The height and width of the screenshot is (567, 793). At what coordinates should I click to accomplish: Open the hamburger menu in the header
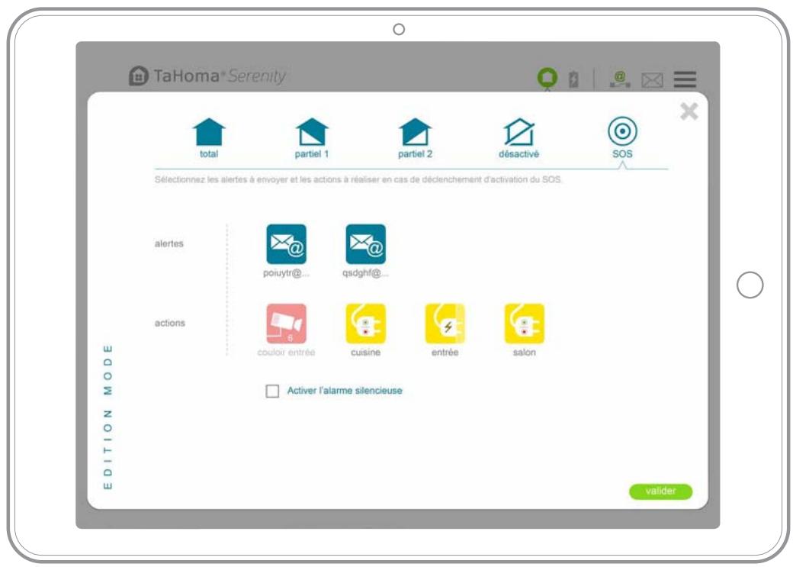(685, 79)
